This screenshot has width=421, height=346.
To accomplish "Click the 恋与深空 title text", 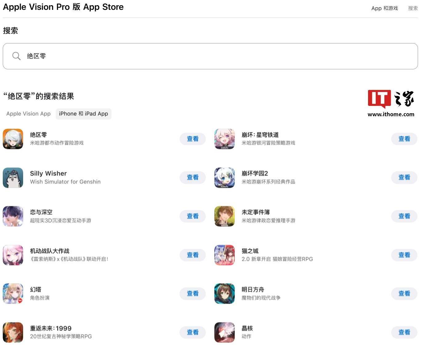I will coord(41,212).
